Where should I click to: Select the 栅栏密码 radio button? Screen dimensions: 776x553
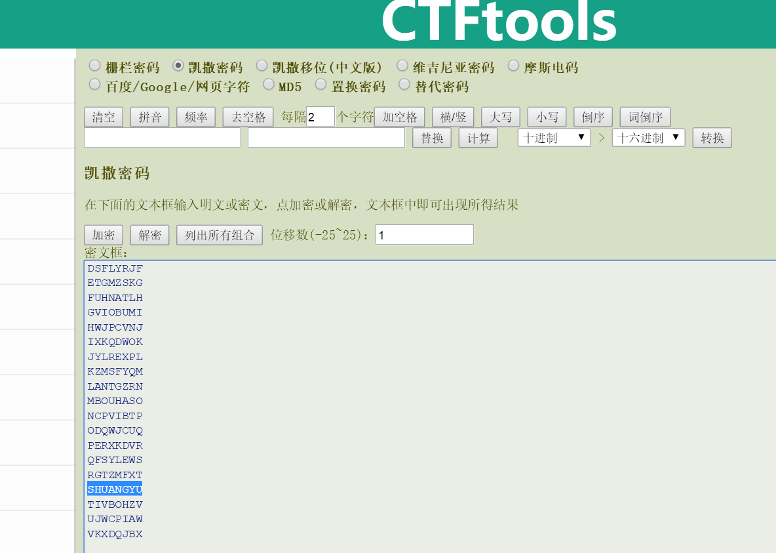[x=94, y=66]
